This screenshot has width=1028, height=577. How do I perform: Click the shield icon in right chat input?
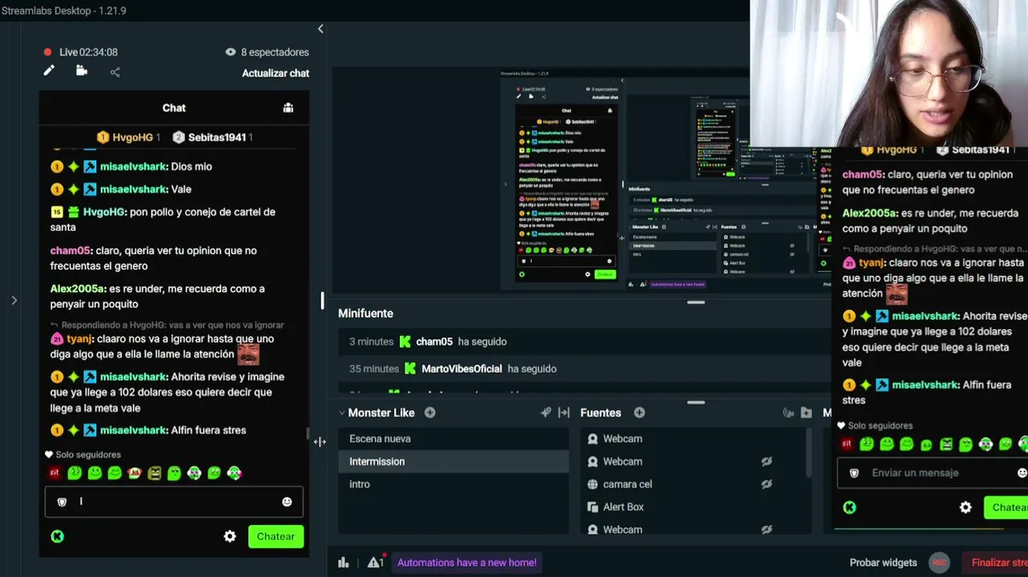pyautogui.click(x=854, y=473)
